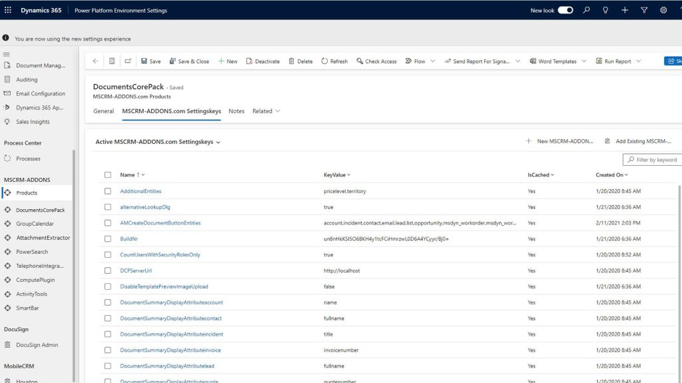Check the alternativeLookupDlg row checkbox
682x383 pixels.
pyautogui.click(x=107, y=206)
